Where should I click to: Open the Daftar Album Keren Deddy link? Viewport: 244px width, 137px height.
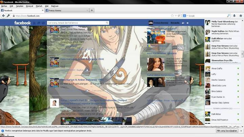click(x=161, y=75)
